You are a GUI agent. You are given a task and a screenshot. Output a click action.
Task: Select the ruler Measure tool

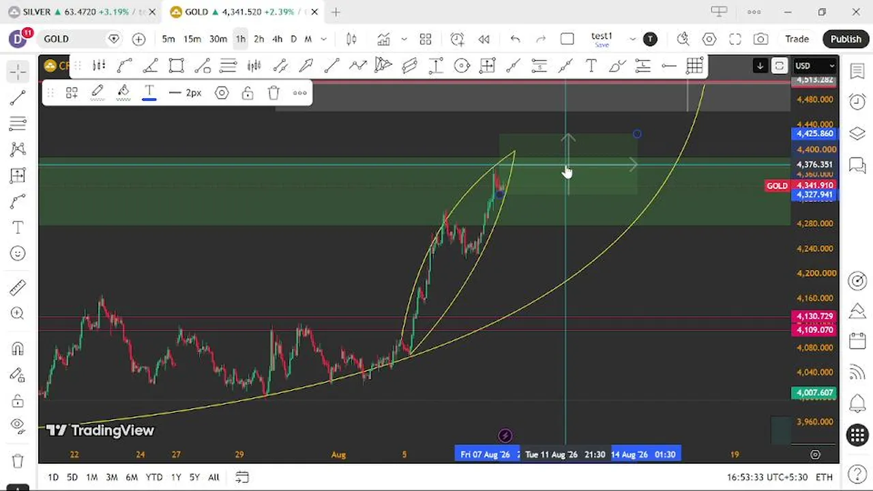pos(18,288)
